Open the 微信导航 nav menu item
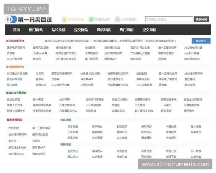 (x=104, y=30)
